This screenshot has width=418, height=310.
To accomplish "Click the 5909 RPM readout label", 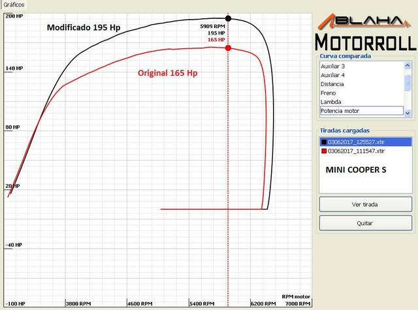I will click(212, 26).
